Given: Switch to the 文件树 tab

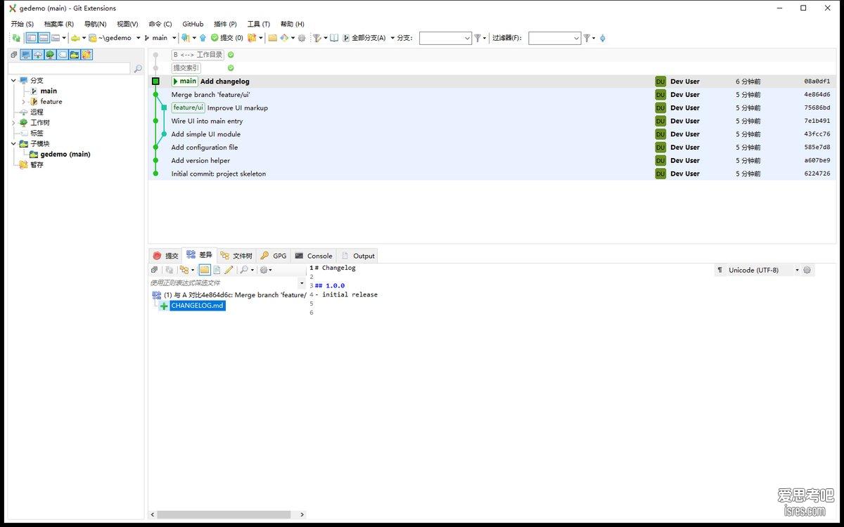Looking at the screenshot, I should 236,256.
